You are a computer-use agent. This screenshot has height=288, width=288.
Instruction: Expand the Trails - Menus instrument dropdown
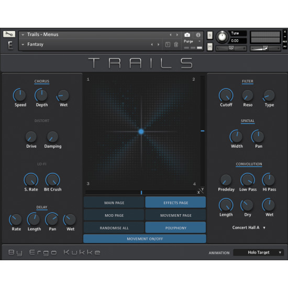pos(23,35)
